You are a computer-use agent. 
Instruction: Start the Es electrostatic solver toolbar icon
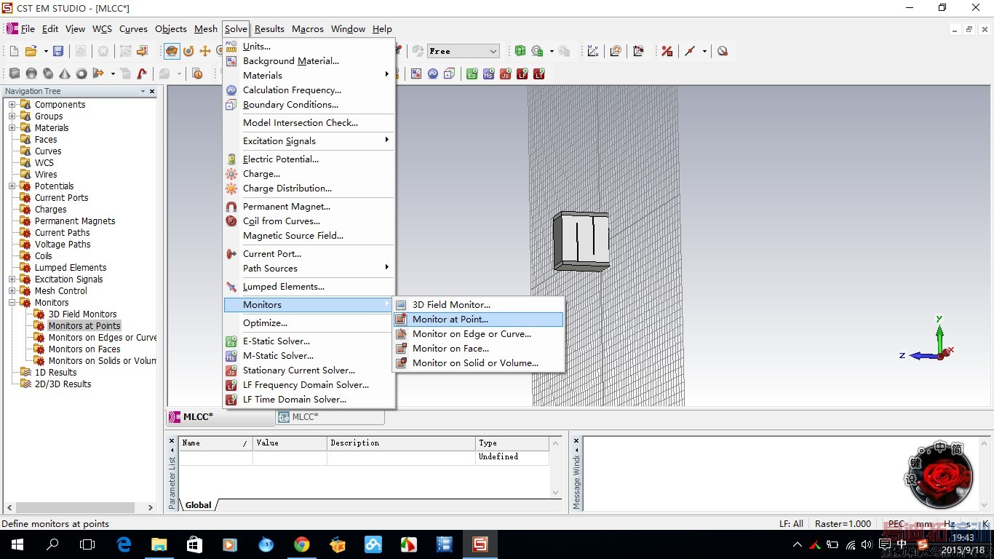coord(472,74)
